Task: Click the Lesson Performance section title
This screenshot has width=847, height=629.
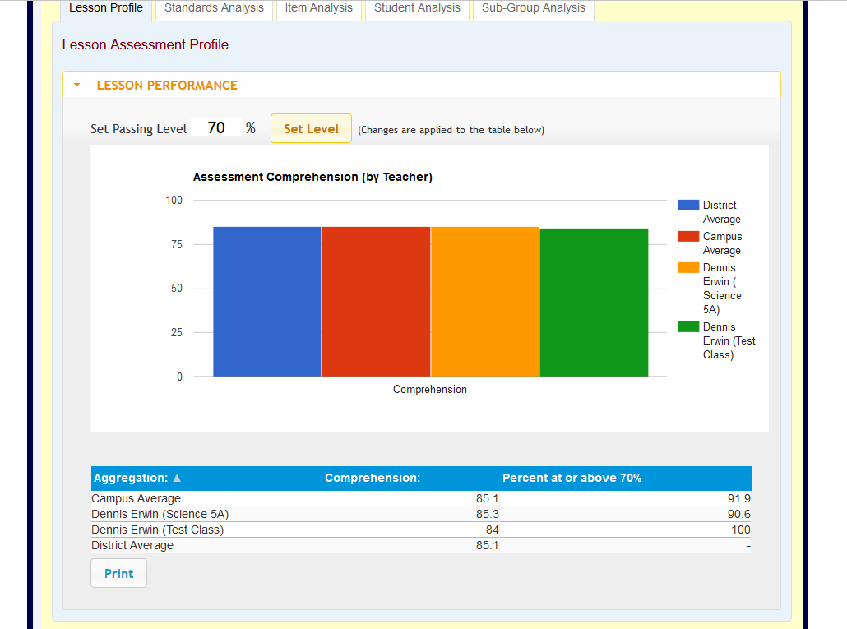Action: tap(167, 86)
